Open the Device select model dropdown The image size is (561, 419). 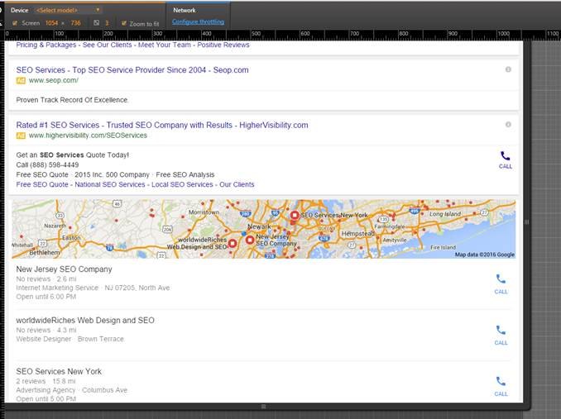tap(68, 10)
